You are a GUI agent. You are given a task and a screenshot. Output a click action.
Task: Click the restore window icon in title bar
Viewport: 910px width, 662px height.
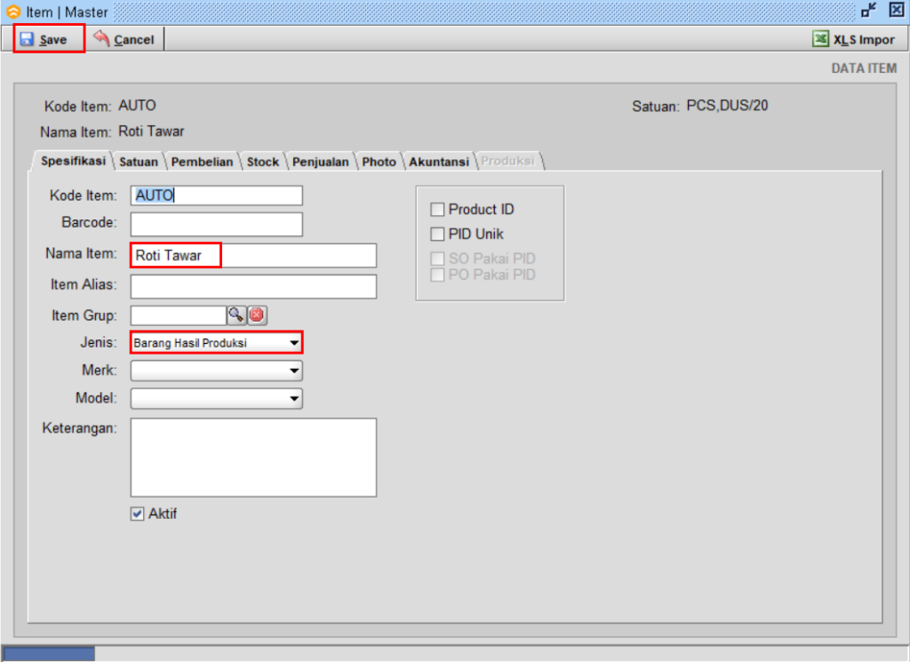click(868, 10)
